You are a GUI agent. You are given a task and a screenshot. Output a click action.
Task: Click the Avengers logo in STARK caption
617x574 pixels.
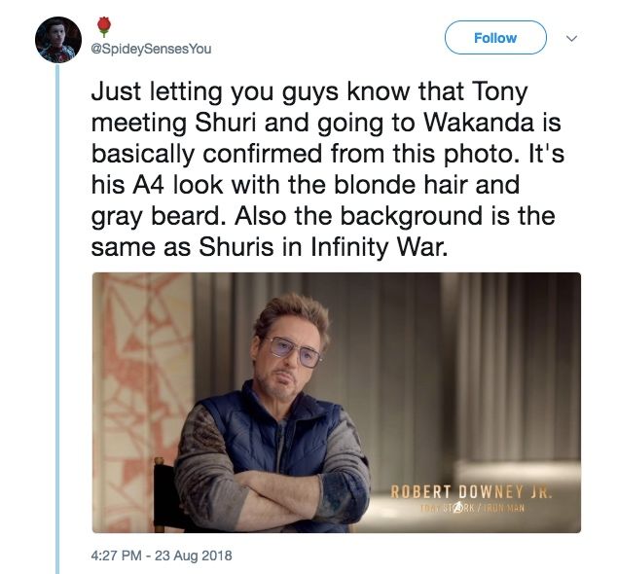pyautogui.click(x=457, y=509)
